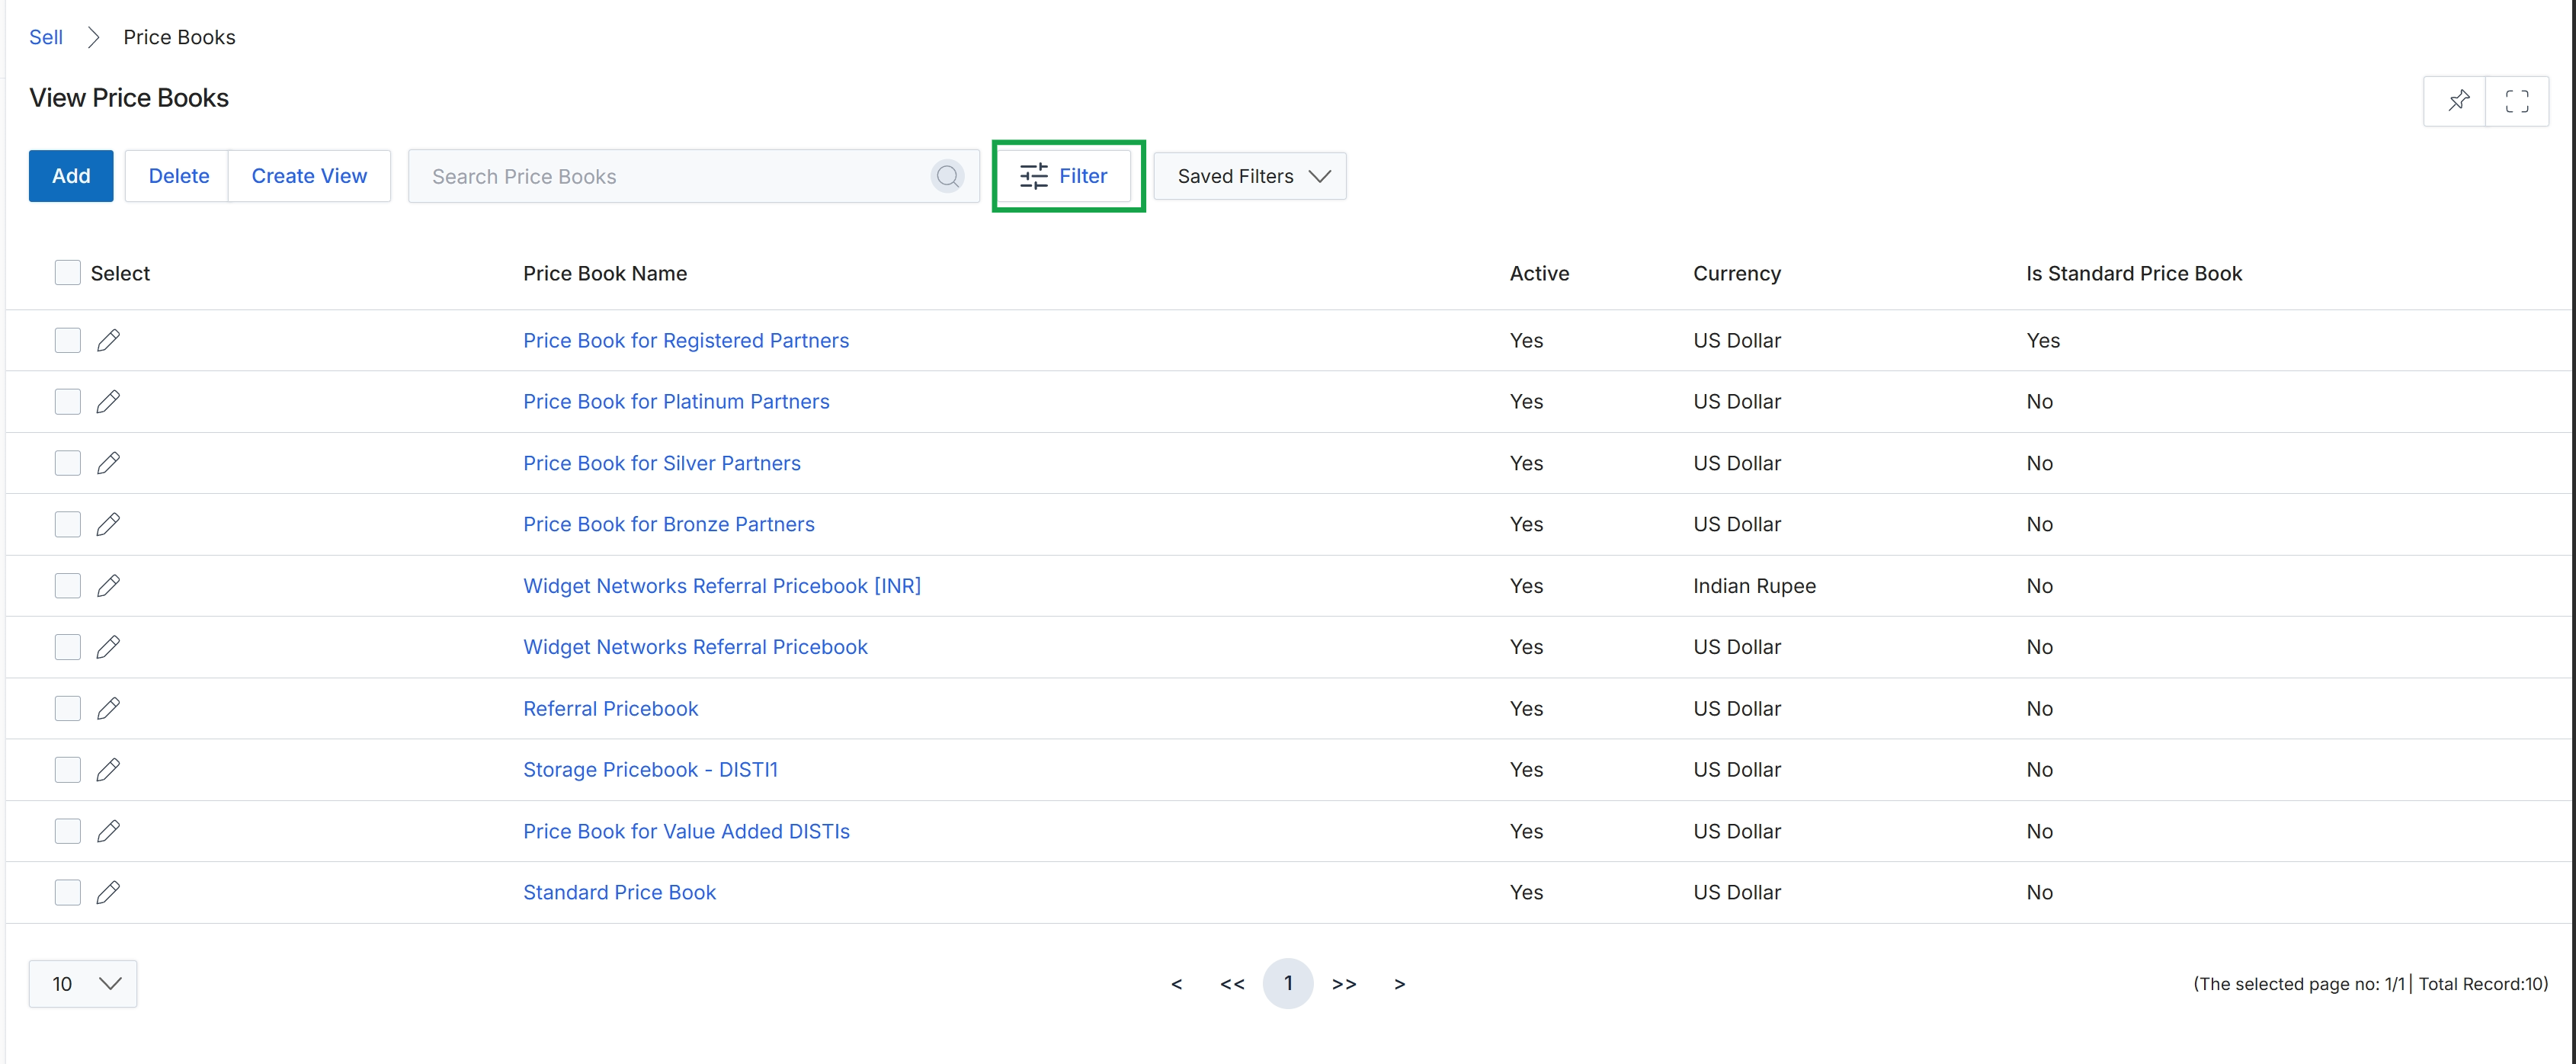This screenshot has width=2576, height=1064.
Task: Jump to last page with >> button
Action: [x=1344, y=984]
